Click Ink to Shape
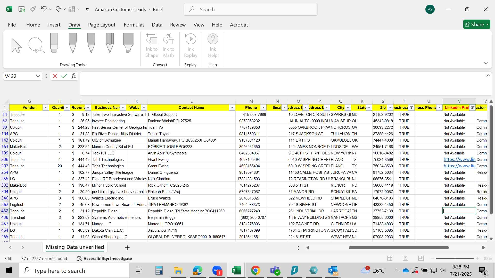 click(152, 46)
